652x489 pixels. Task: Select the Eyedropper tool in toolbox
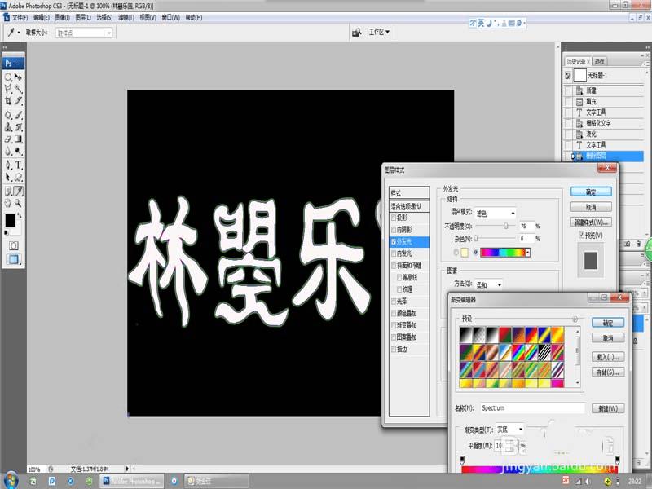pos(18,192)
